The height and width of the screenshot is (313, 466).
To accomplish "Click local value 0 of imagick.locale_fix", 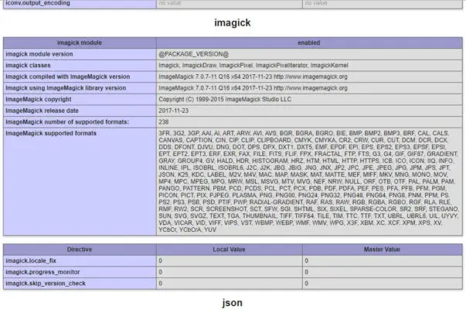I will [x=160, y=260].
